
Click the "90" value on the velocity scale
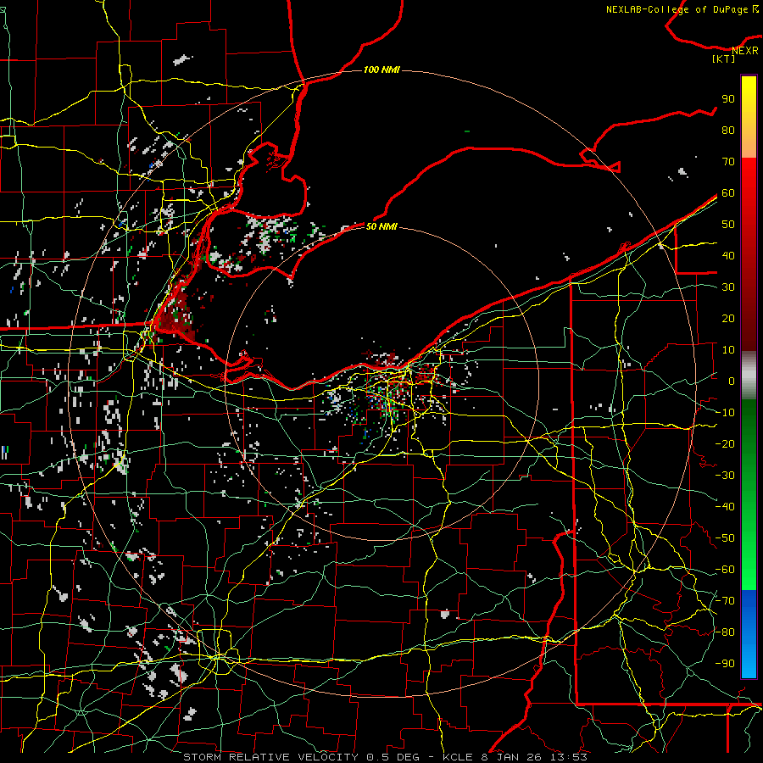728,99
